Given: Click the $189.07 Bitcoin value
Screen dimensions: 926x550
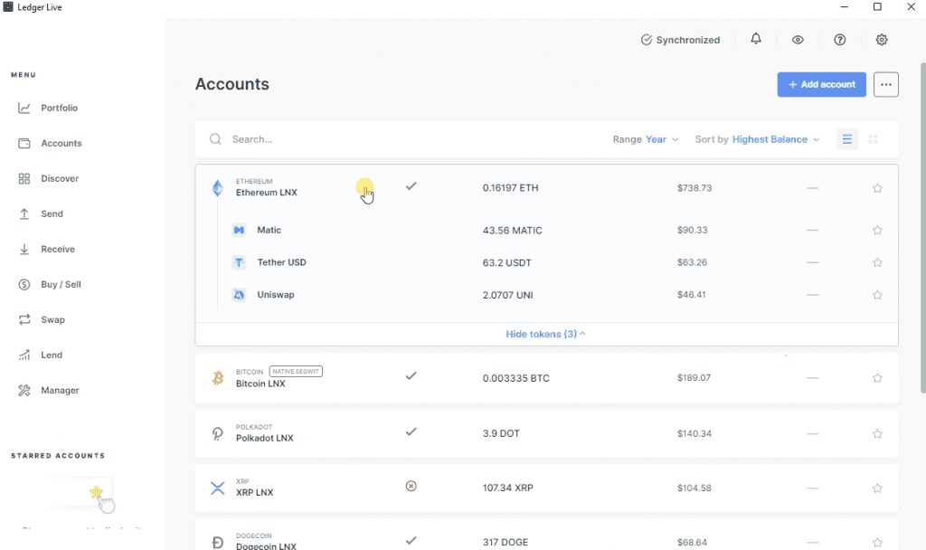Looking at the screenshot, I should click(x=694, y=377).
